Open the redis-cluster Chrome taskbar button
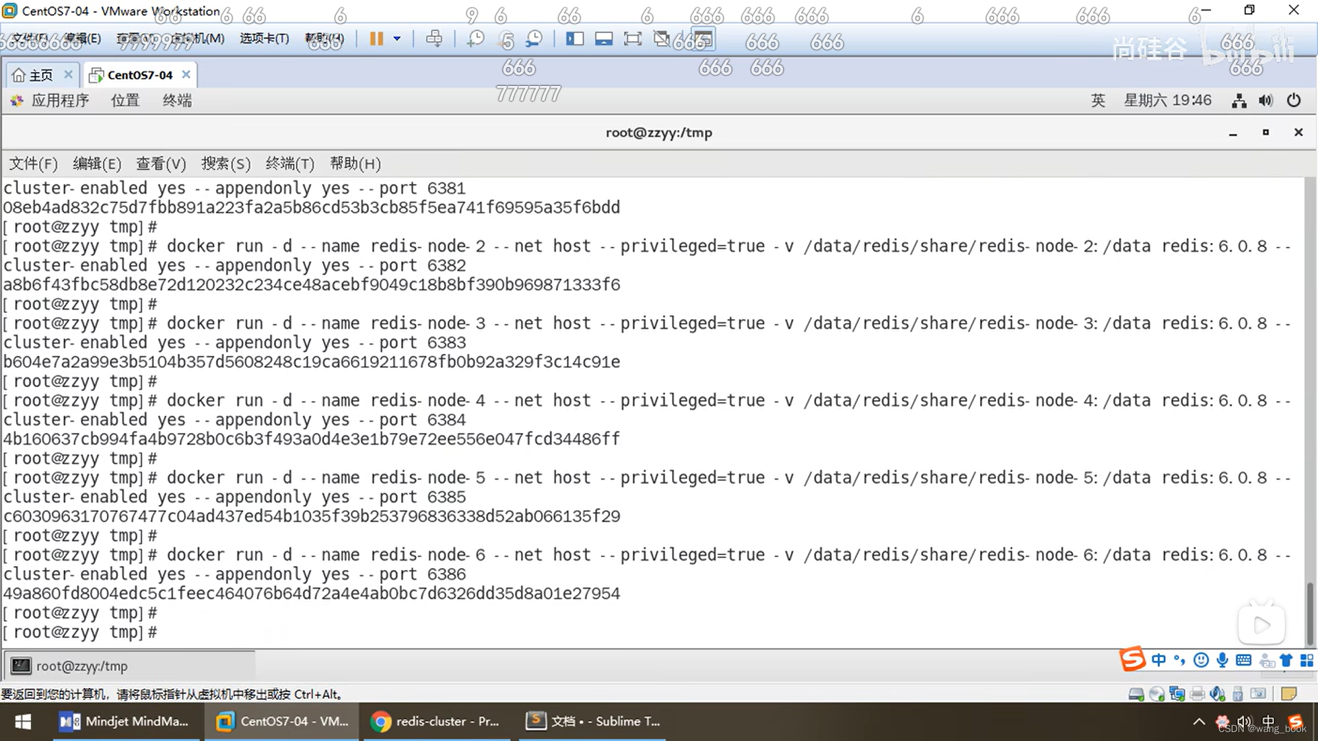 click(435, 721)
